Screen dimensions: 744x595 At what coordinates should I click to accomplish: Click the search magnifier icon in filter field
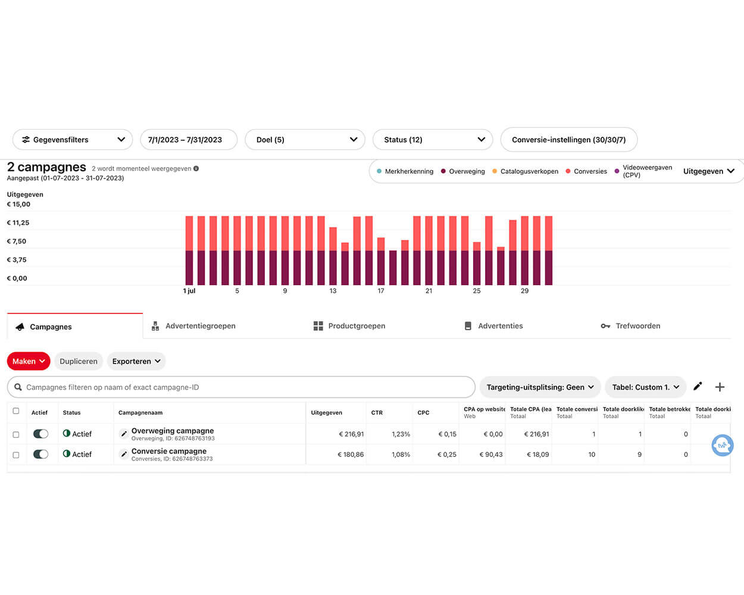pos(18,387)
